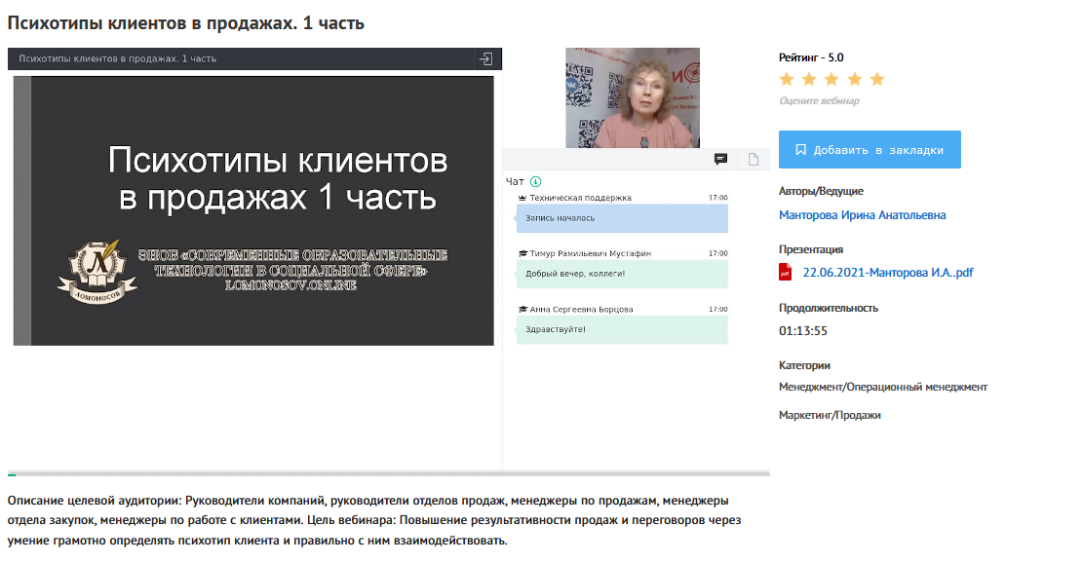
Task: Rate webinar with the fifth star
Action: (876, 79)
